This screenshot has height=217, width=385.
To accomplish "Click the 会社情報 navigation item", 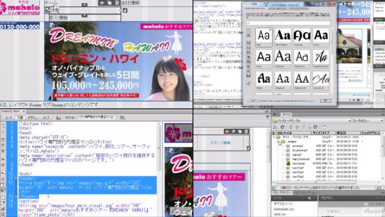I will 130,2.
